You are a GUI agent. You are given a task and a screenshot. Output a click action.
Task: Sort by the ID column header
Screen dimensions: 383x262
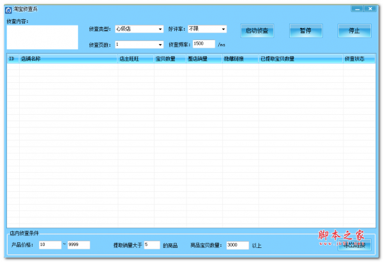(13, 59)
